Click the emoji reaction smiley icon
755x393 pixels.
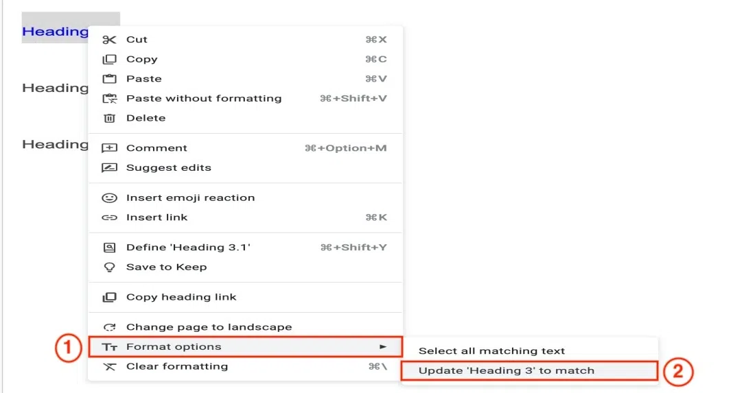[x=109, y=198]
